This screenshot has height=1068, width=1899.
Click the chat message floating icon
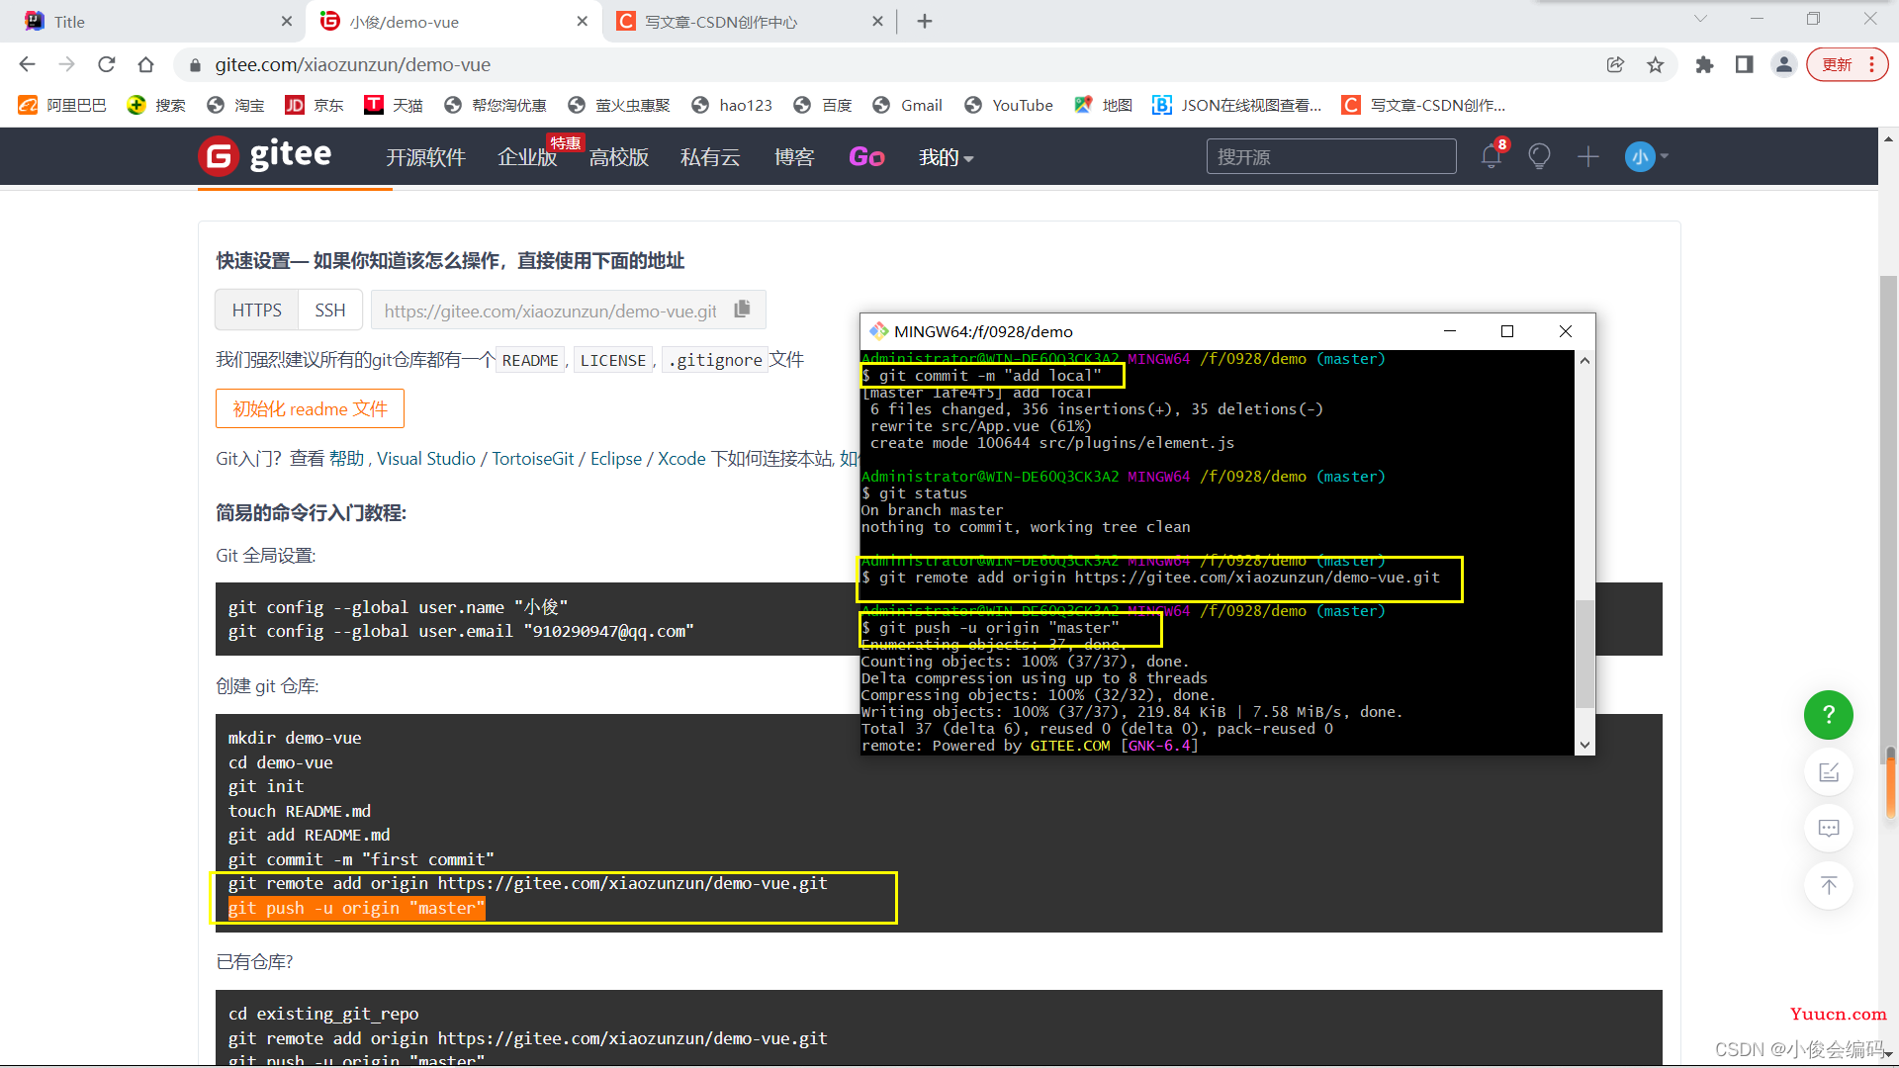[1829, 829]
